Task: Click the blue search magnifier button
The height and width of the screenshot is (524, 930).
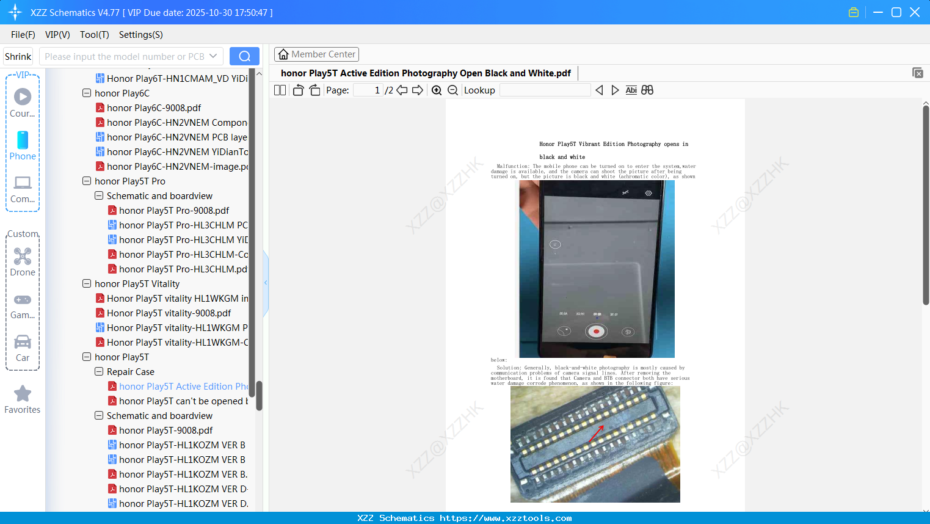Action: (x=244, y=56)
